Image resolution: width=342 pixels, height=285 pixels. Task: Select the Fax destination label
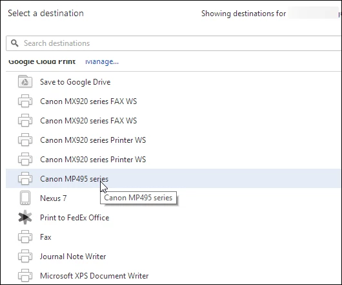click(46, 237)
